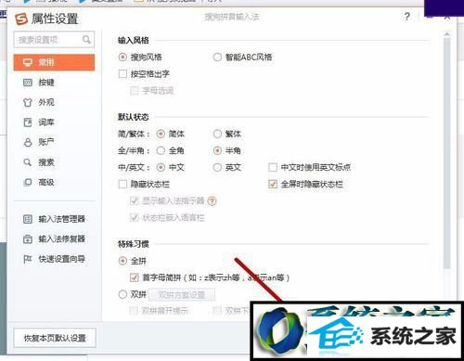
Task: Select 半角 half-width radio
Action: [217, 150]
